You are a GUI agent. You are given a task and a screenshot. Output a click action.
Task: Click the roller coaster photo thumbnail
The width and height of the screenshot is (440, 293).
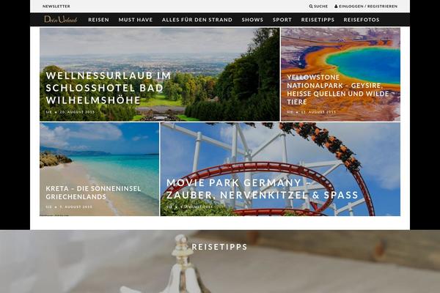click(280, 169)
